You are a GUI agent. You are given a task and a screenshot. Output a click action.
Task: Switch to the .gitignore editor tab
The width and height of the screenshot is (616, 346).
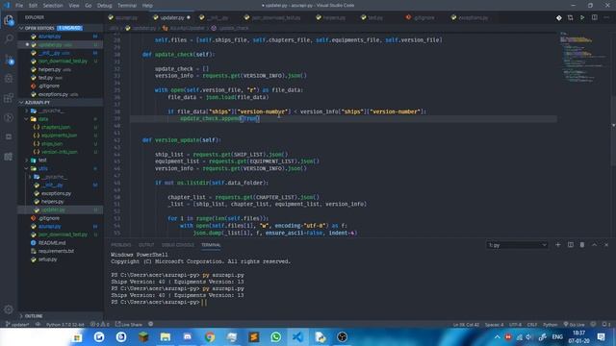(423, 17)
